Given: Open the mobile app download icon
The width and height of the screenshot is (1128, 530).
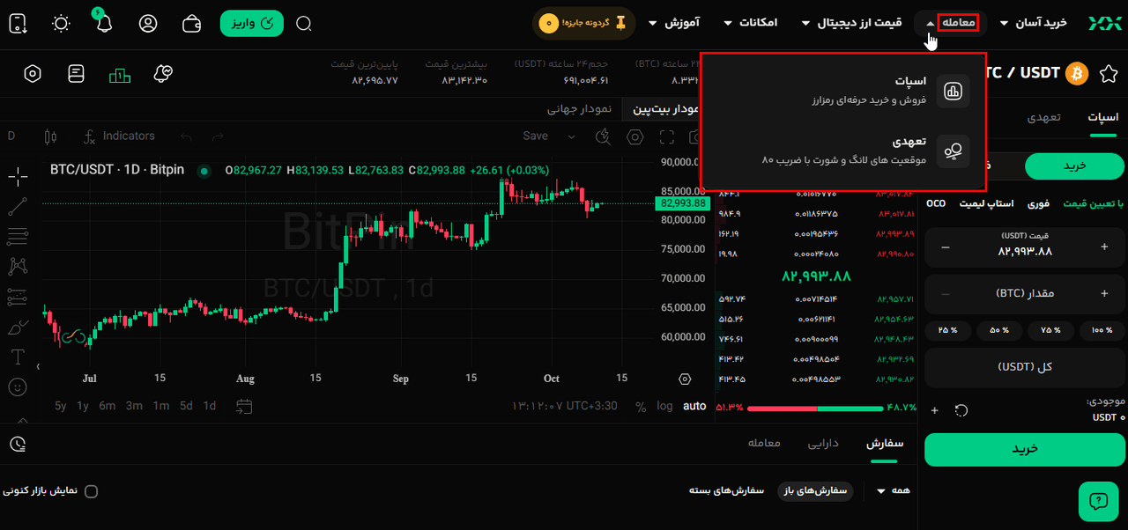Looking at the screenshot, I should 18,24.
